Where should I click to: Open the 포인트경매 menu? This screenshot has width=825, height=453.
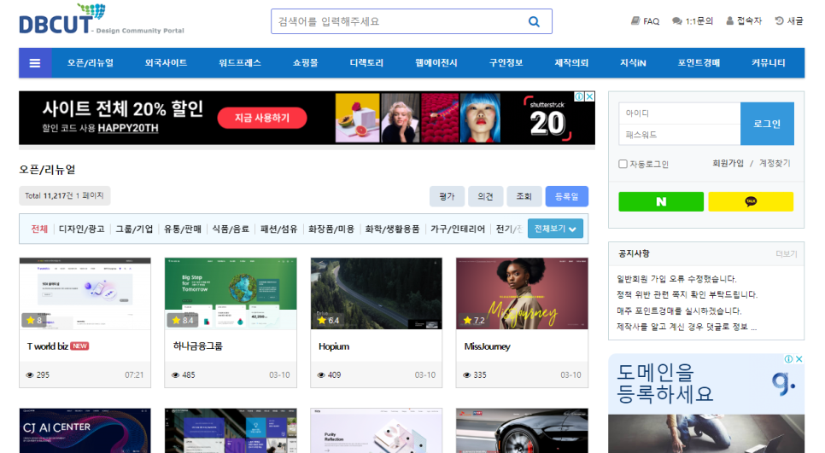pyautogui.click(x=699, y=63)
